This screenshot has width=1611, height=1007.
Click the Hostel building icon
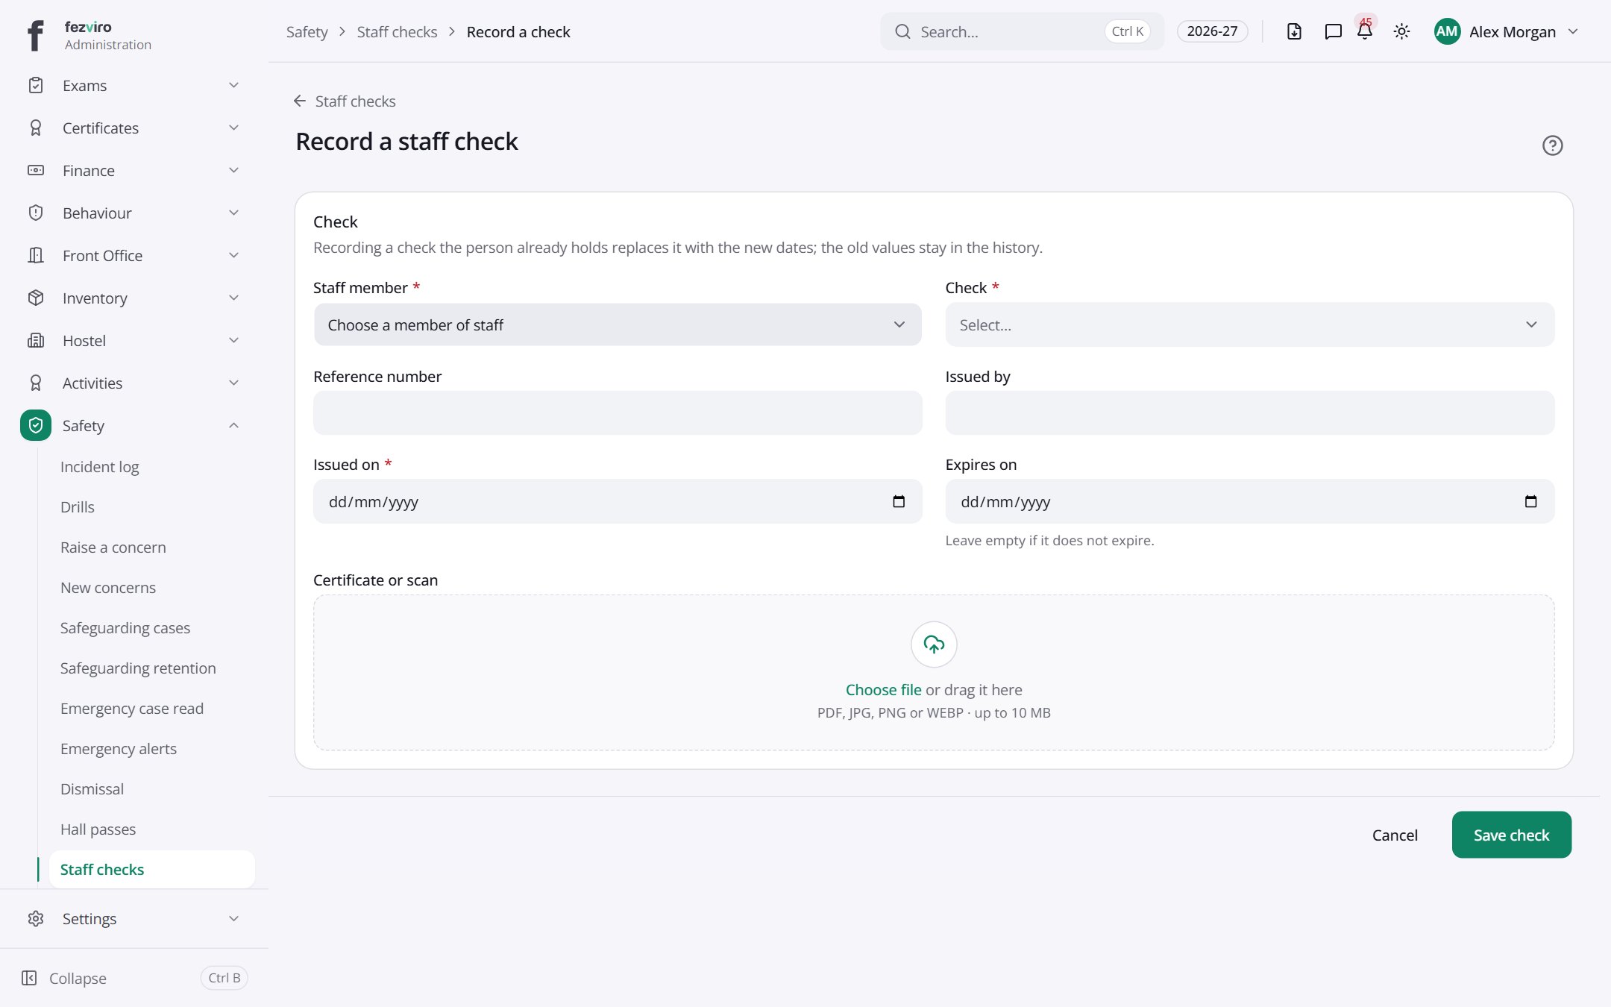(x=36, y=340)
